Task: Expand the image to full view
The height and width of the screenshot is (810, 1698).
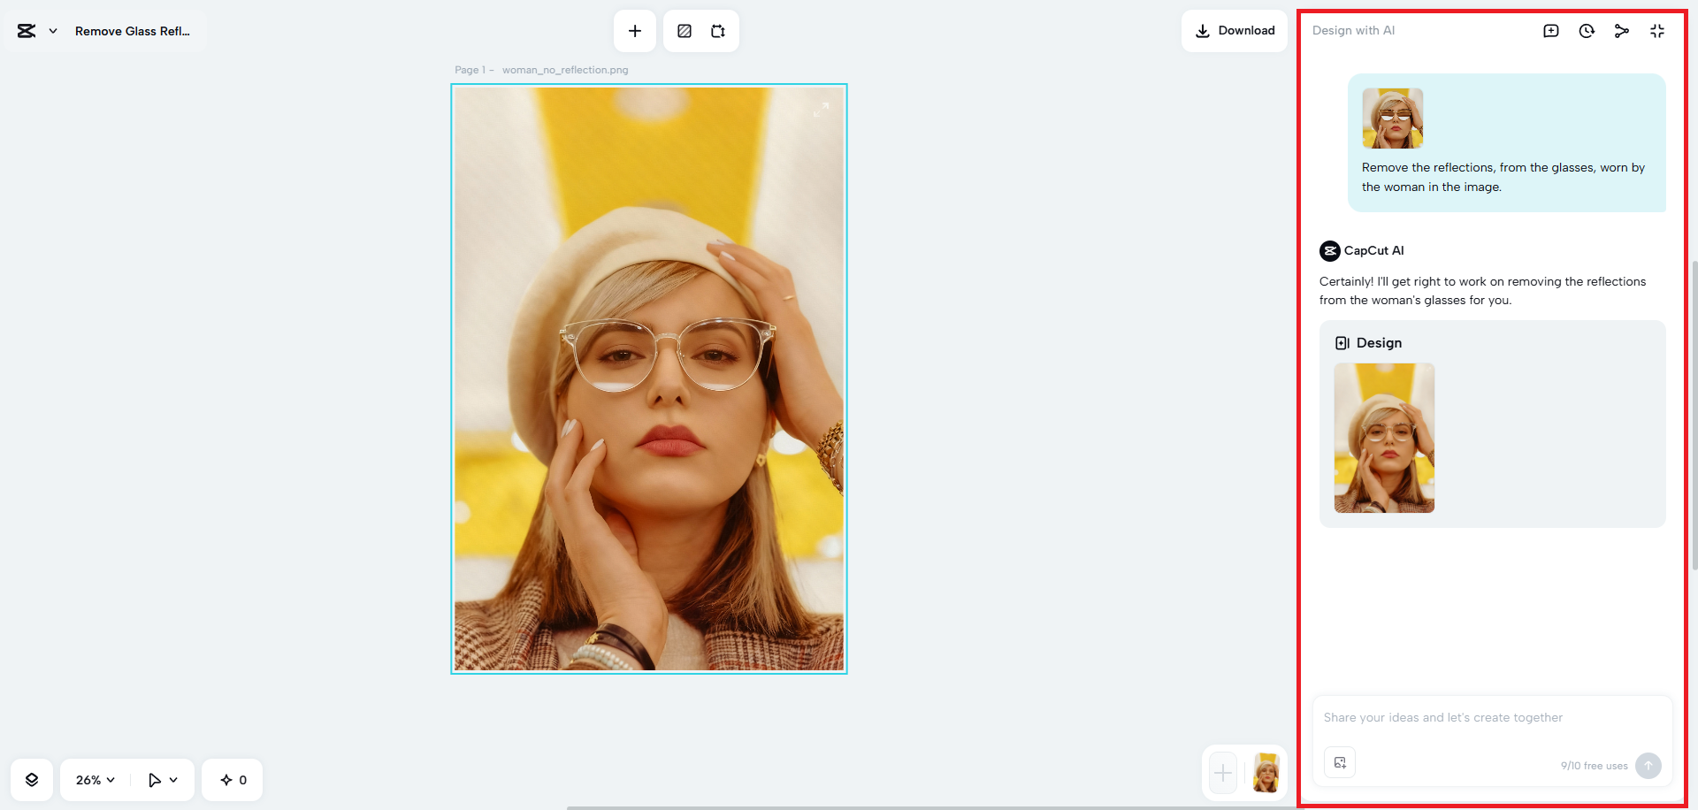Action: point(822,110)
